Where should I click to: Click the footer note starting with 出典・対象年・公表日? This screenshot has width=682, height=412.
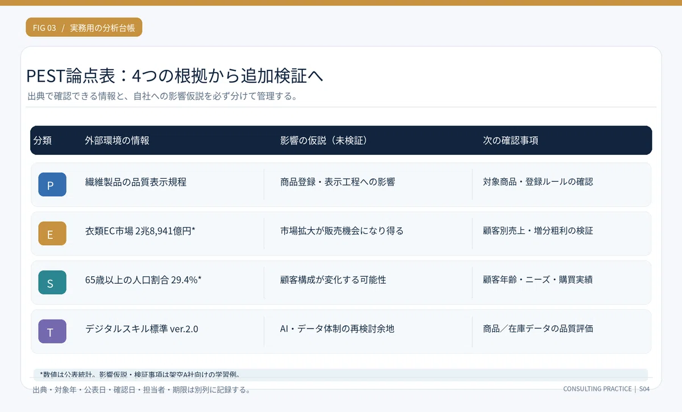tap(142, 390)
